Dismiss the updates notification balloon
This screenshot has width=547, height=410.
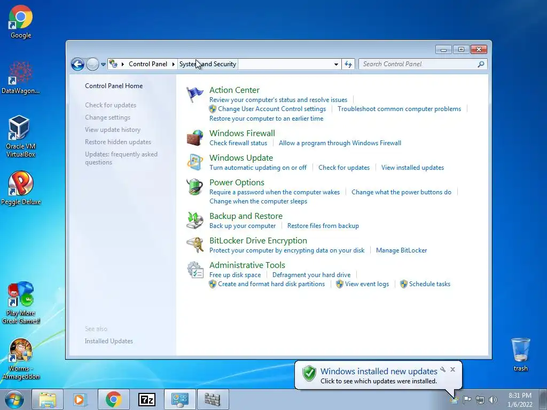(452, 369)
